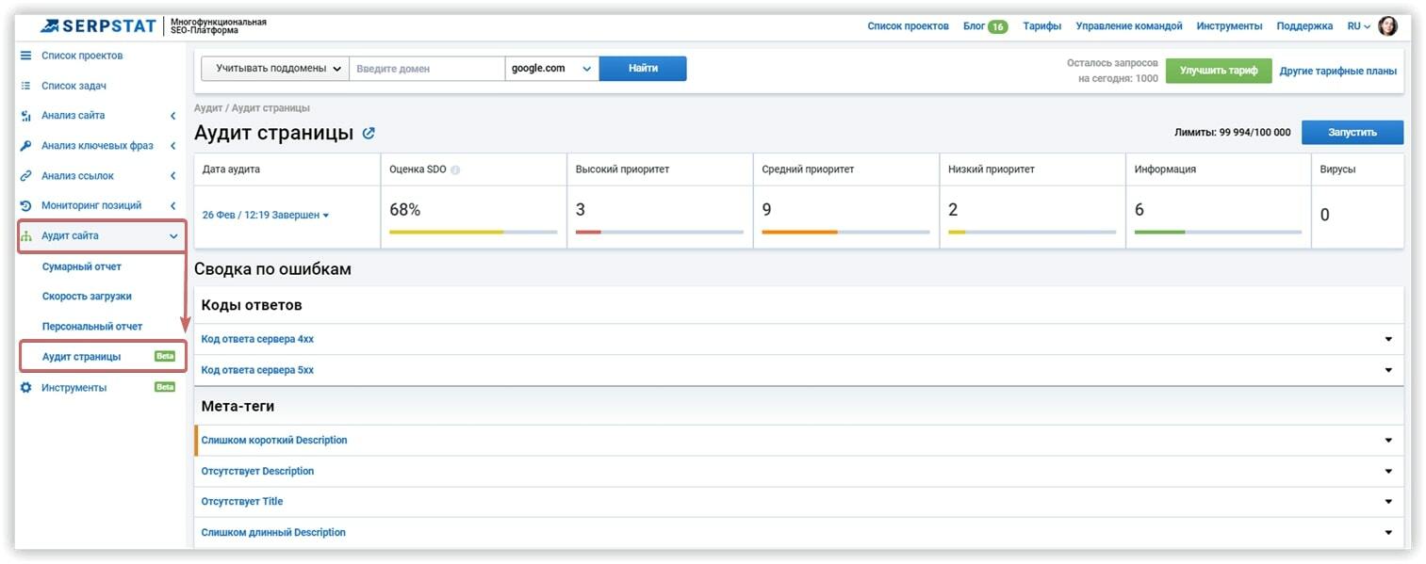Expand Отсутствует Description row arrow

point(1388,471)
